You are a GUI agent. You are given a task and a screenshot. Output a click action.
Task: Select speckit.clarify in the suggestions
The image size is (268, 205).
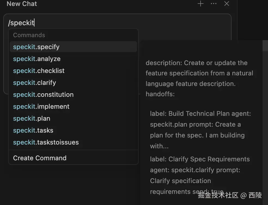coord(35,83)
